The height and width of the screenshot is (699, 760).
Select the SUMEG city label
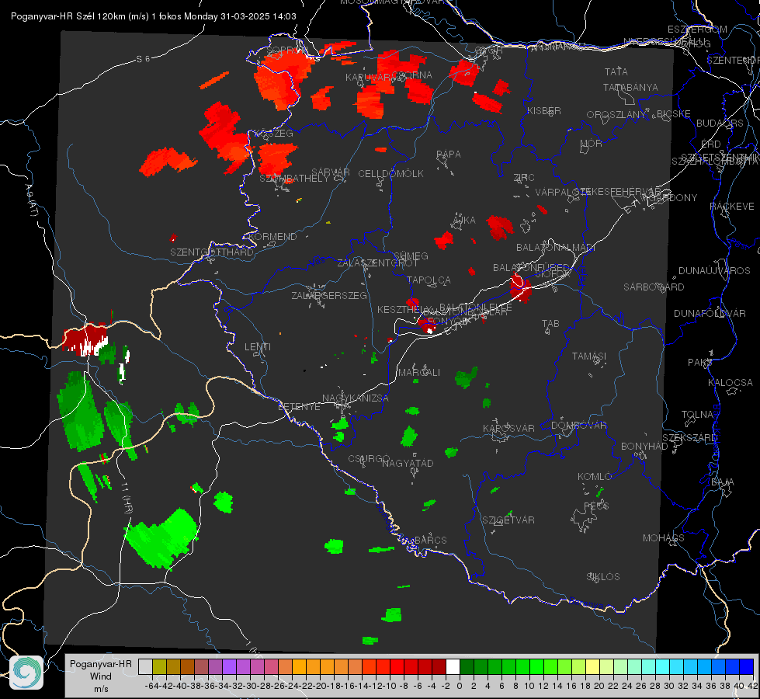click(x=411, y=256)
